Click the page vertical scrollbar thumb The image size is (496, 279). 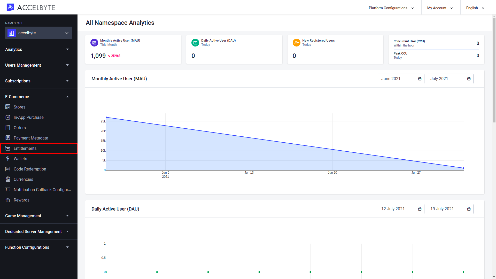(494, 70)
